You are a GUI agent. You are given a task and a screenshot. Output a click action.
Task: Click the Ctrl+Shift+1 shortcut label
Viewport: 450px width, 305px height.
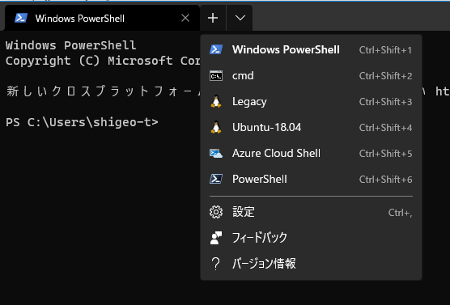(385, 50)
